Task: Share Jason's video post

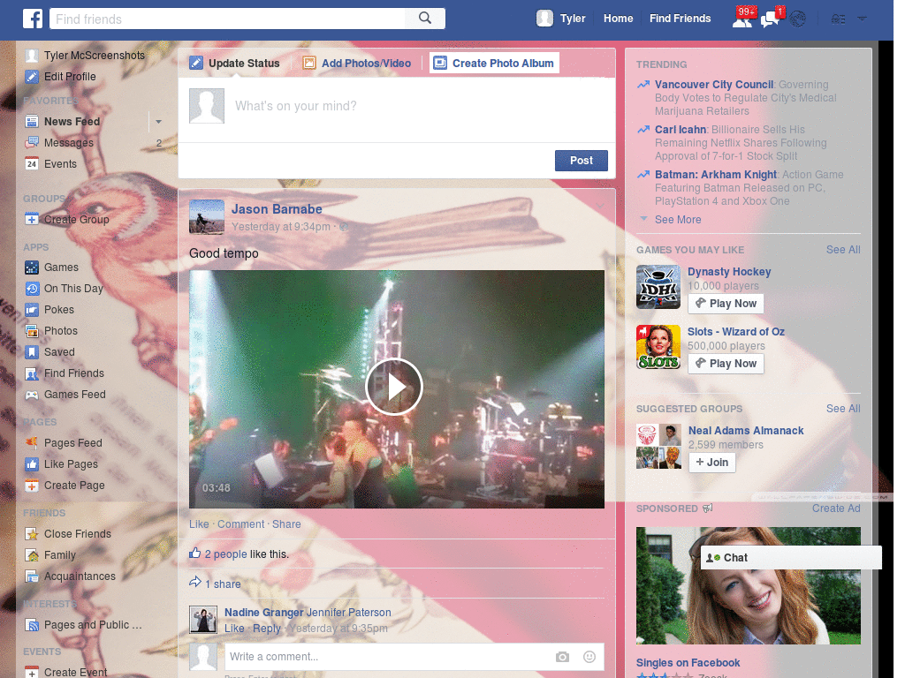Action: pos(286,524)
